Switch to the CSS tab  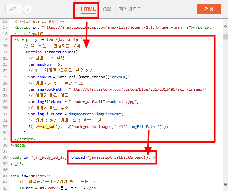(107, 9)
